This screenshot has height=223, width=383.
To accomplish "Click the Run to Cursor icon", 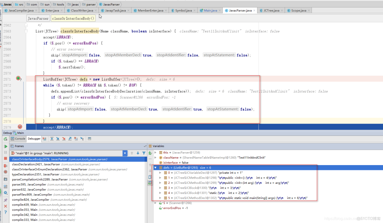I will coord(82,139).
